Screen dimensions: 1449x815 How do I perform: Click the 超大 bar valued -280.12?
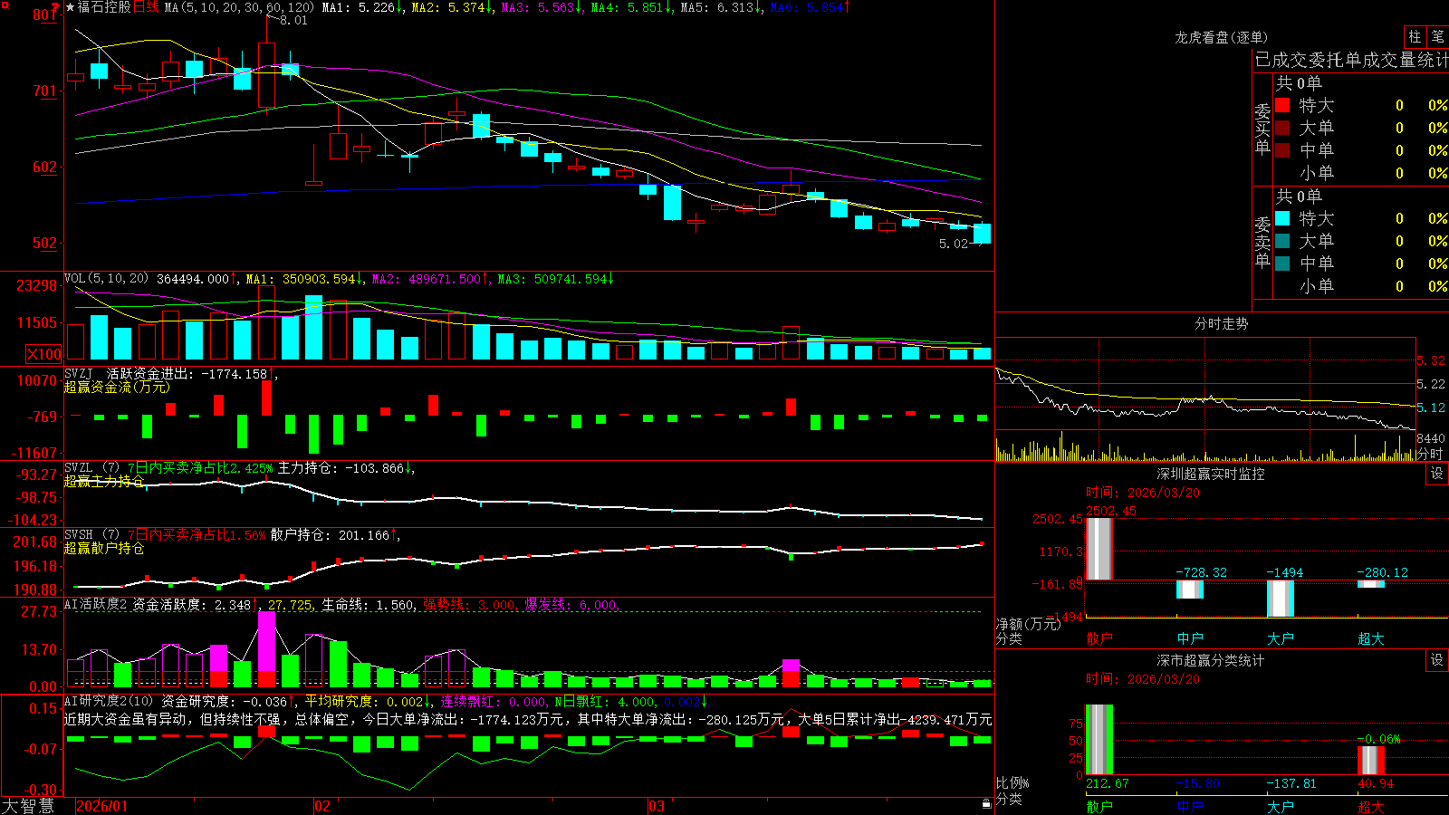tap(1371, 584)
